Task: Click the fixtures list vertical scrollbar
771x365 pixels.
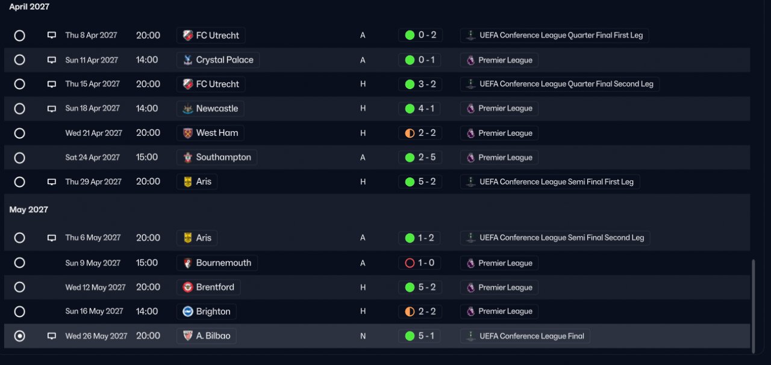Action: point(754,303)
